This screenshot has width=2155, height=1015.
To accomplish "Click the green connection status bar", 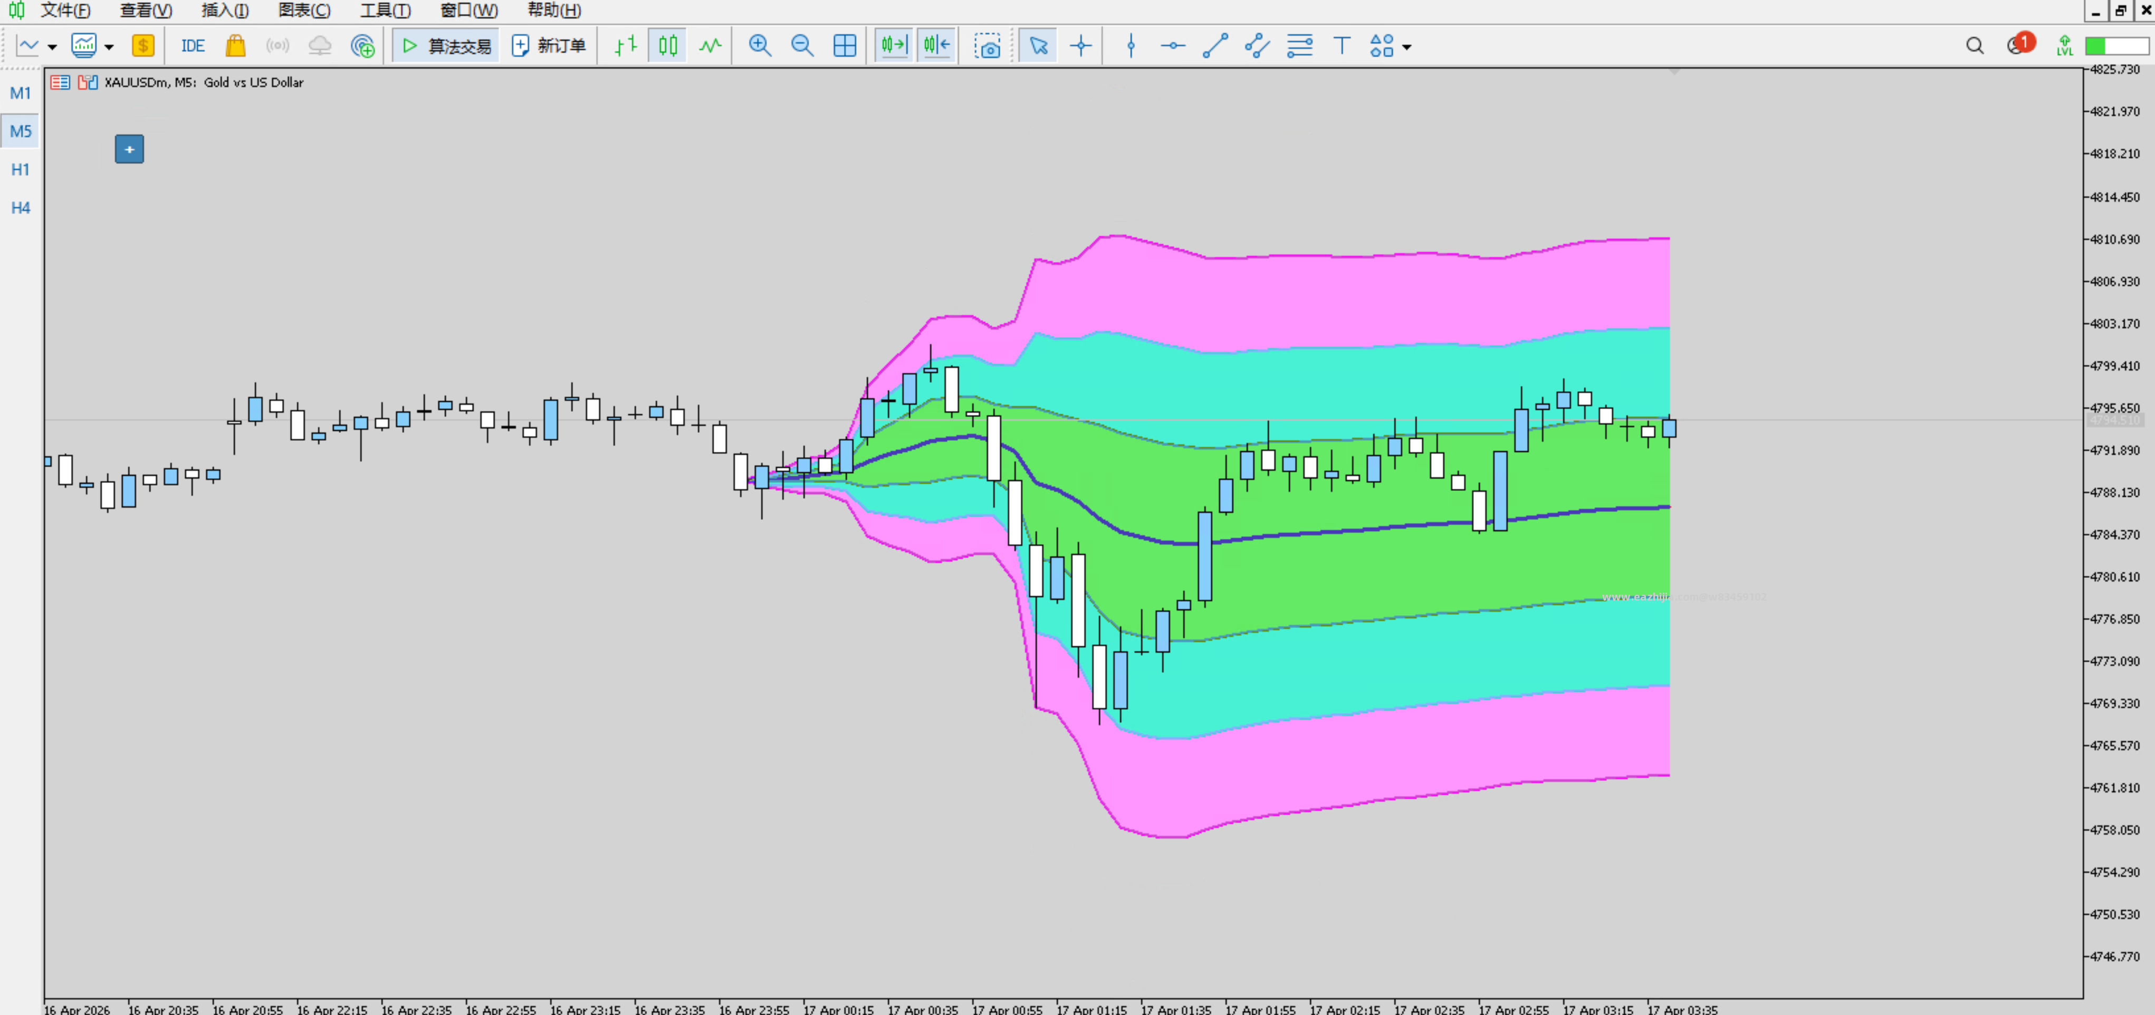I will 2116,46.
